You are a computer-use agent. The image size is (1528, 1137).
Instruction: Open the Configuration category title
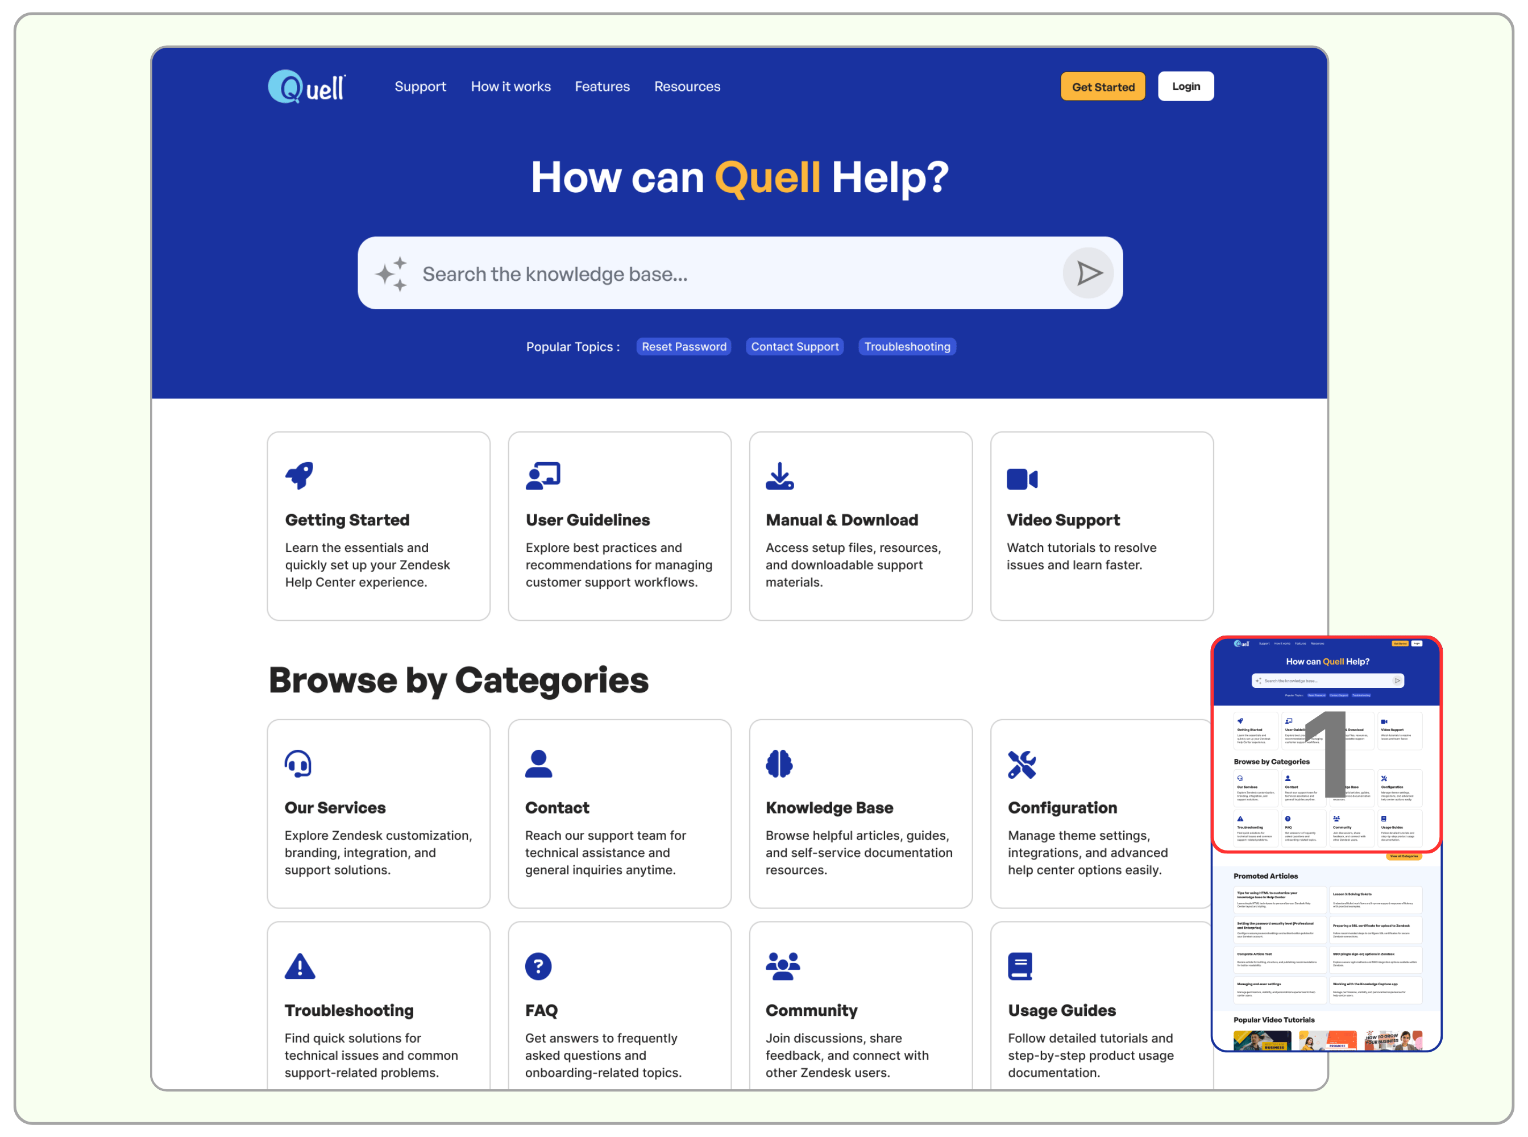(x=1062, y=808)
